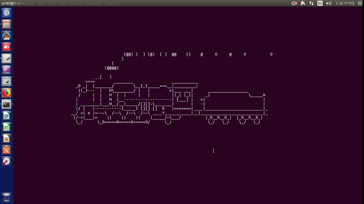
Task: Open the red arrows app in dock
Action: click(x=6, y=47)
